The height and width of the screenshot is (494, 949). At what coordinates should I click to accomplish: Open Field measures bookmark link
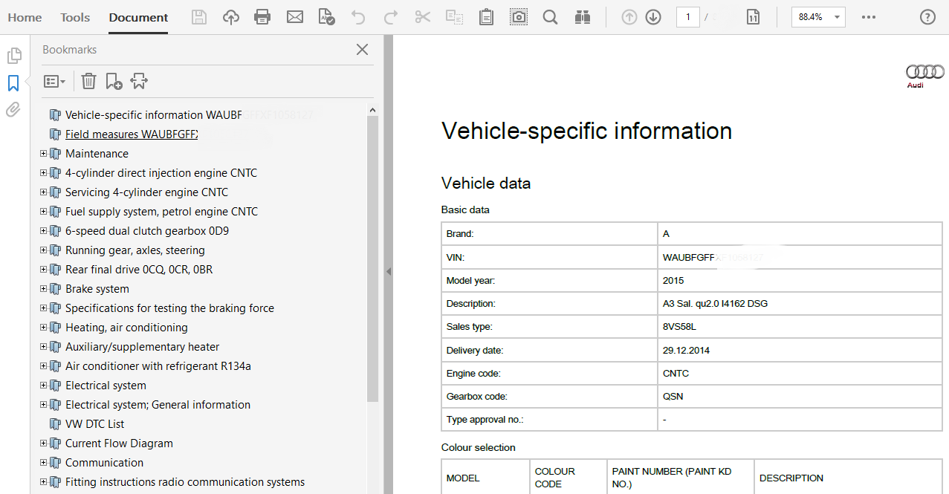point(131,134)
